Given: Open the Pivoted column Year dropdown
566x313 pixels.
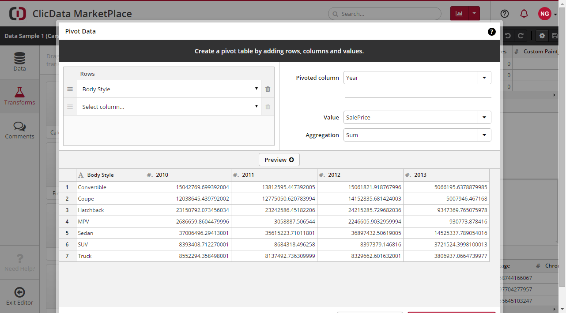Looking at the screenshot, I should (484, 78).
